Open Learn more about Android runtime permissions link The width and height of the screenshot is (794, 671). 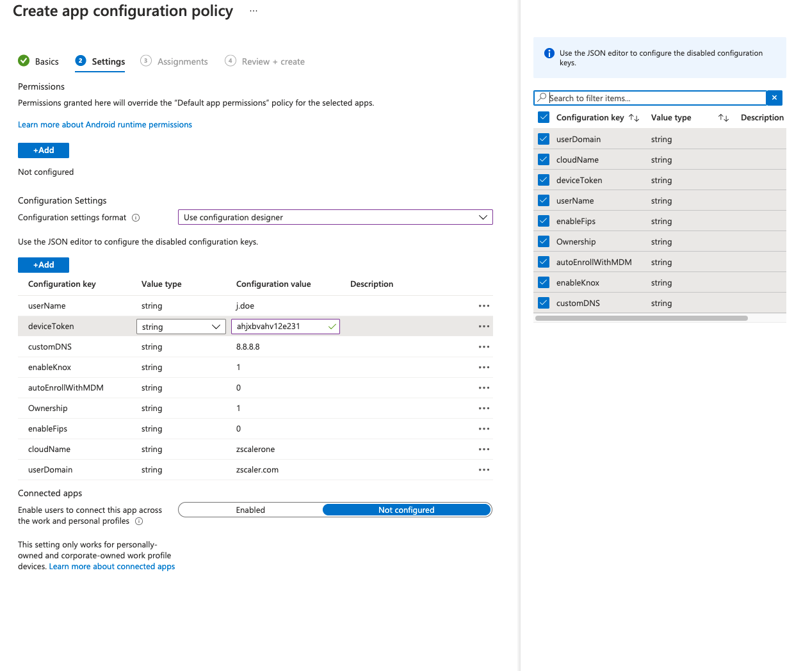[x=105, y=125]
